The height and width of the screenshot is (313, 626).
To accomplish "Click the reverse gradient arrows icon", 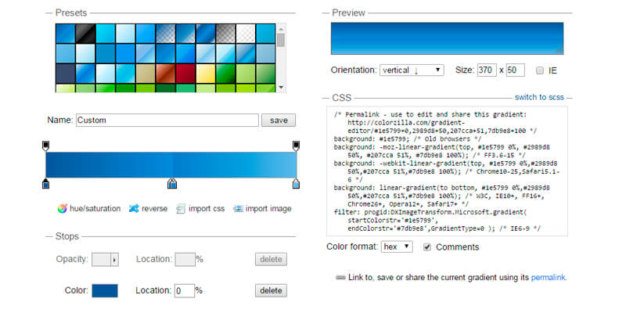I will tap(134, 209).
